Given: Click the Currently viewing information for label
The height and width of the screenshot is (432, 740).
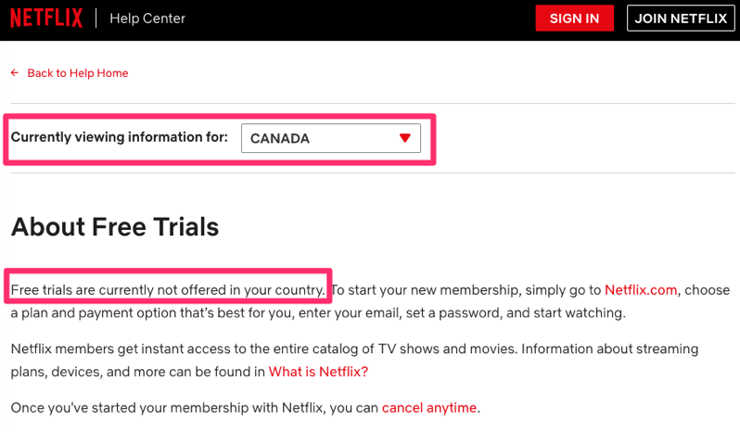Looking at the screenshot, I should coord(120,137).
